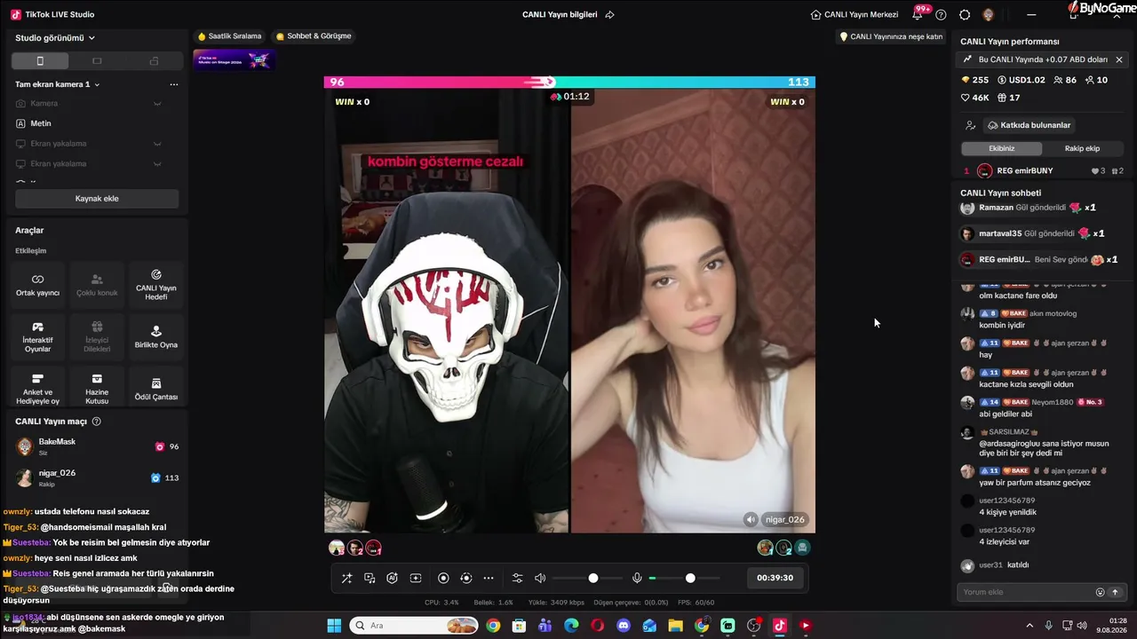This screenshot has height=639, width=1137.
Task: Open Opera browser from the taskbar
Action: (x=598, y=626)
